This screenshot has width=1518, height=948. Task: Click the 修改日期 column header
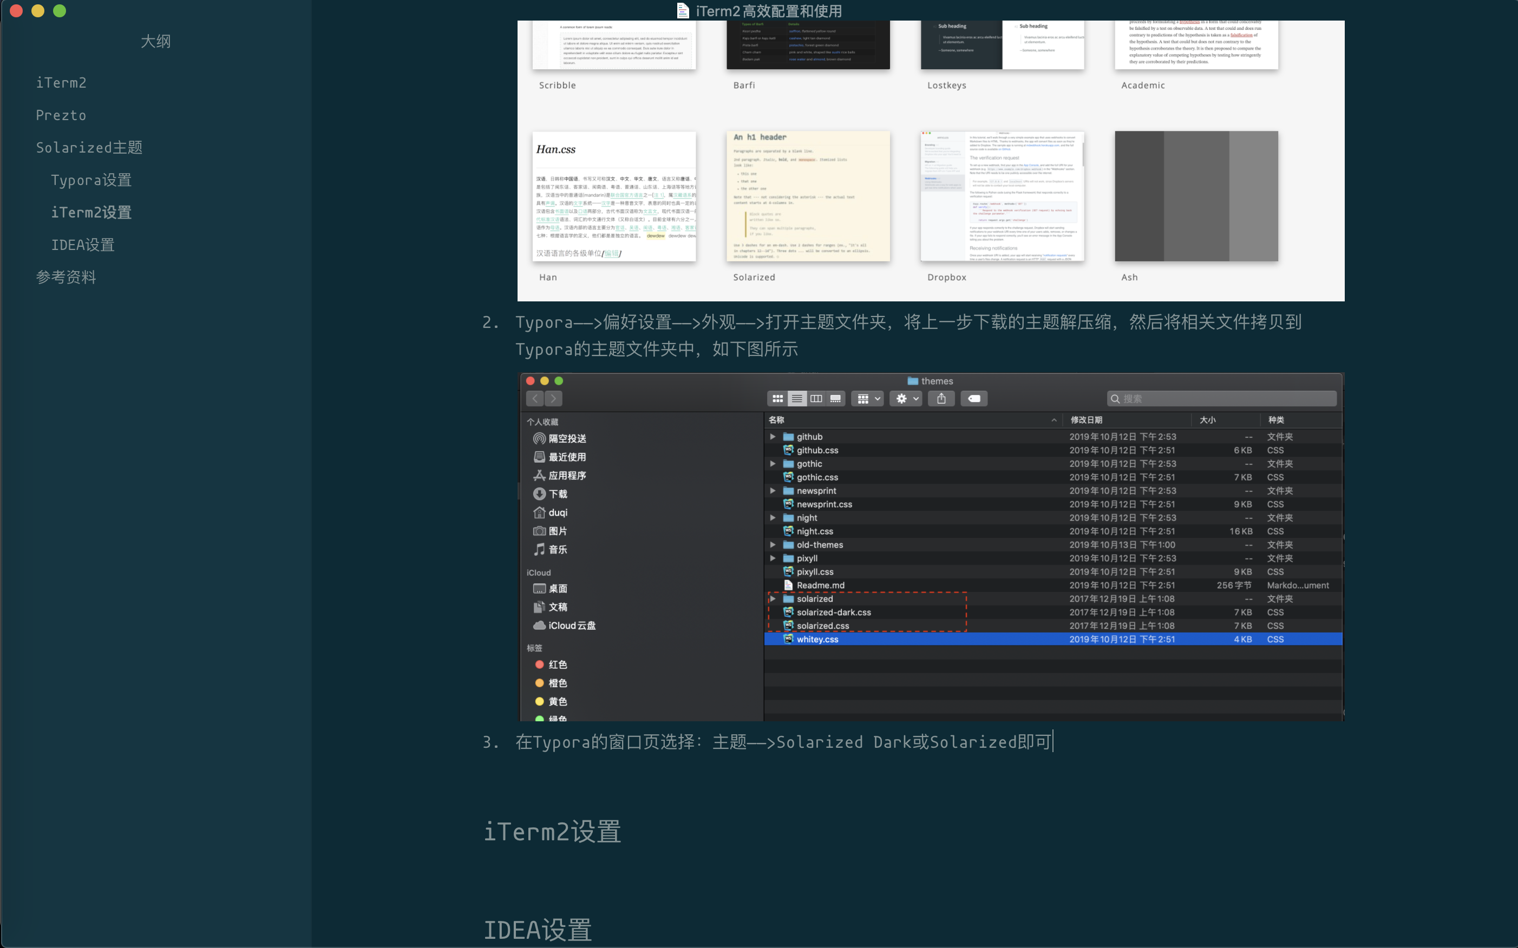coord(1087,420)
